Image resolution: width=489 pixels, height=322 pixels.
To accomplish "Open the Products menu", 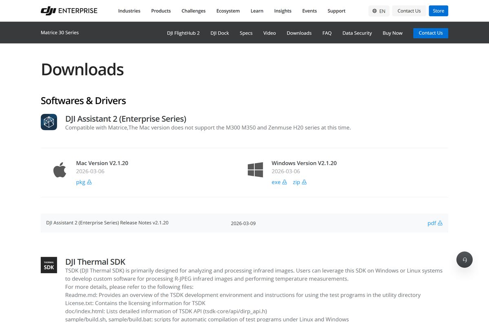I will [161, 11].
